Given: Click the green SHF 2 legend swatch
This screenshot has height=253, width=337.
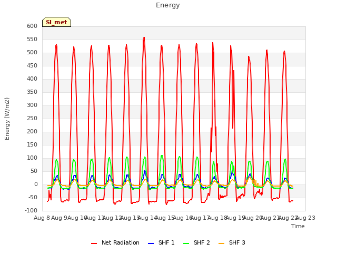Looking at the screenshot, I should (x=186, y=244).
